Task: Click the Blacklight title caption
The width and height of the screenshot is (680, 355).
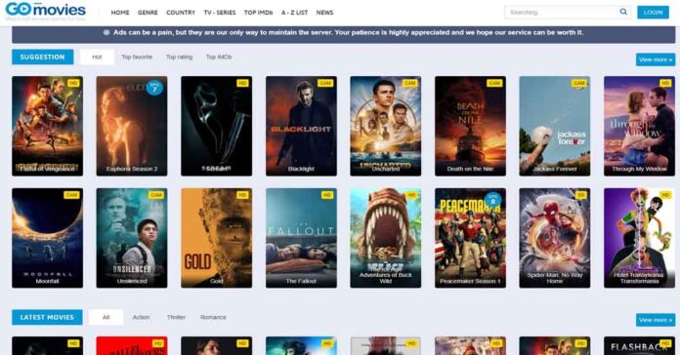Action: pyautogui.click(x=301, y=169)
